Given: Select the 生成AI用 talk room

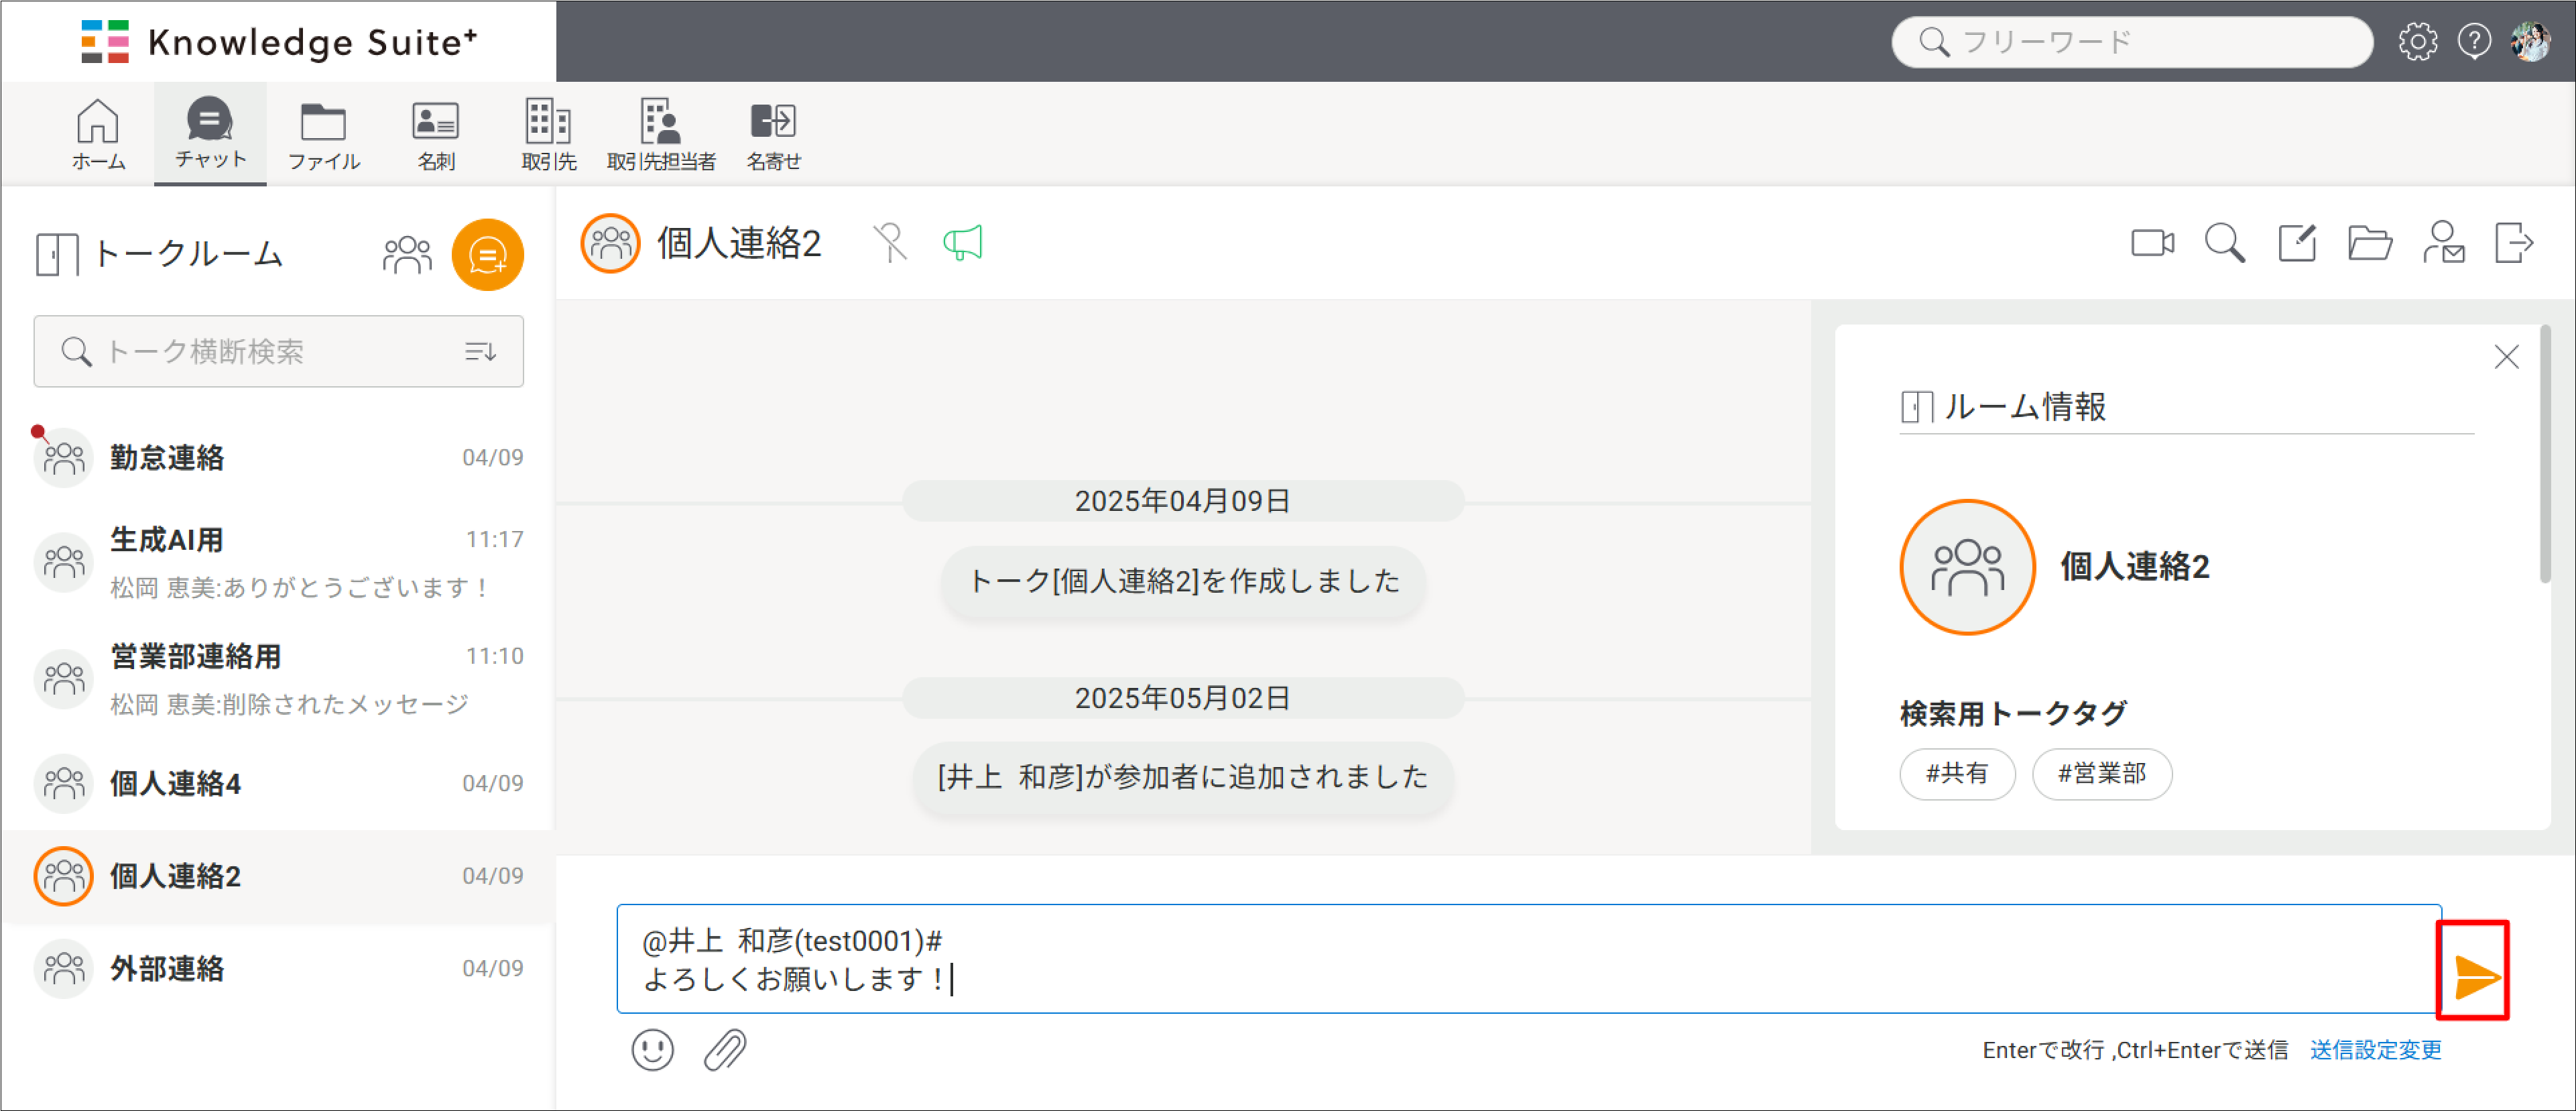Looking at the screenshot, I should (278, 562).
